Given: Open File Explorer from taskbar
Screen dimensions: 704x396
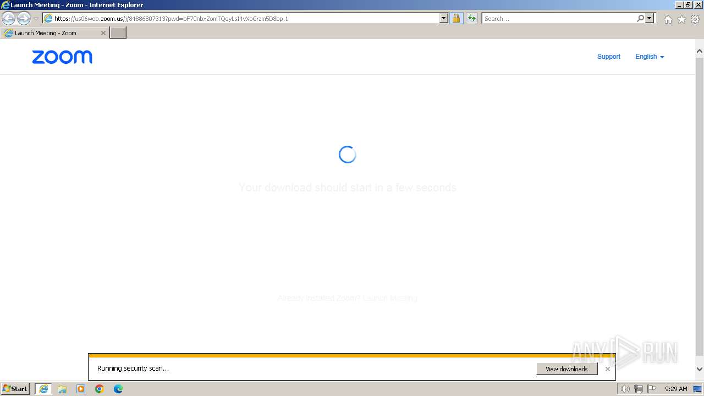Looking at the screenshot, I should (62, 389).
